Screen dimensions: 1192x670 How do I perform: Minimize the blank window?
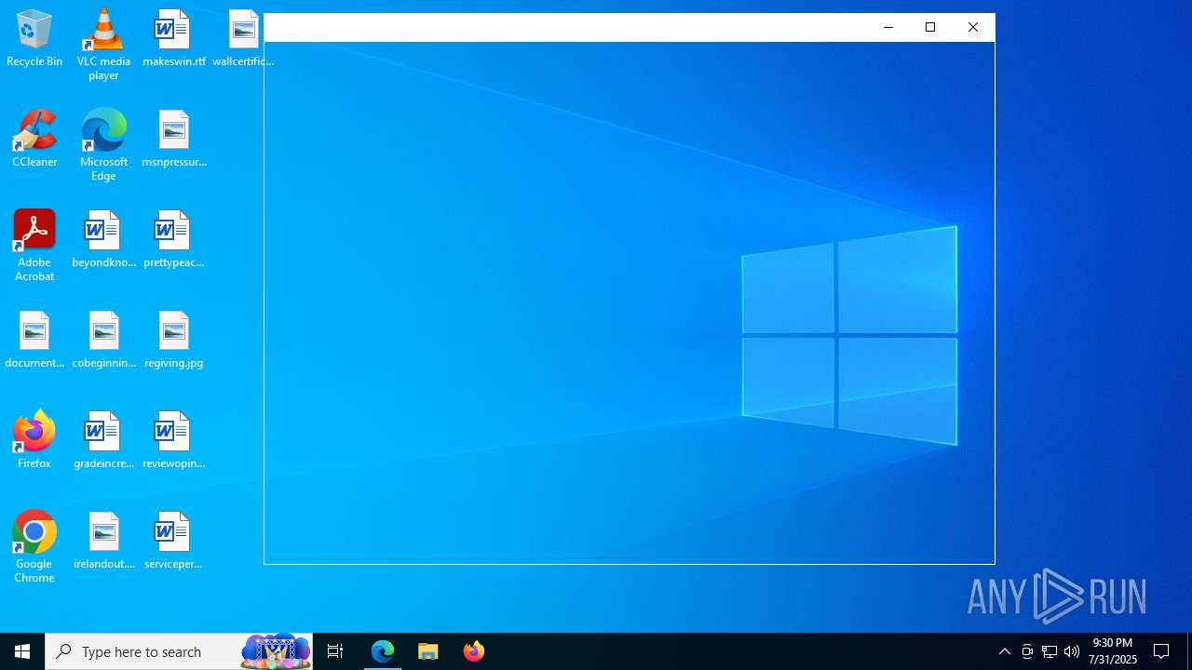pyautogui.click(x=888, y=28)
